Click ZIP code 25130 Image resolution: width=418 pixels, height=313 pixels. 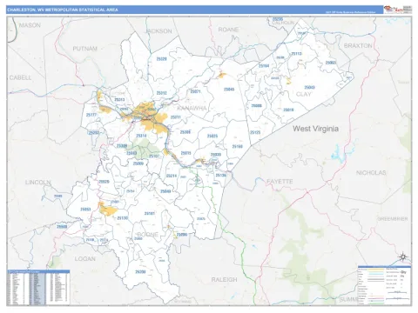tap(122, 218)
